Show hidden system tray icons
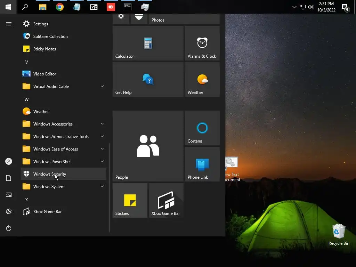The width and height of the screenshot is (356, 267). point(294,7)
